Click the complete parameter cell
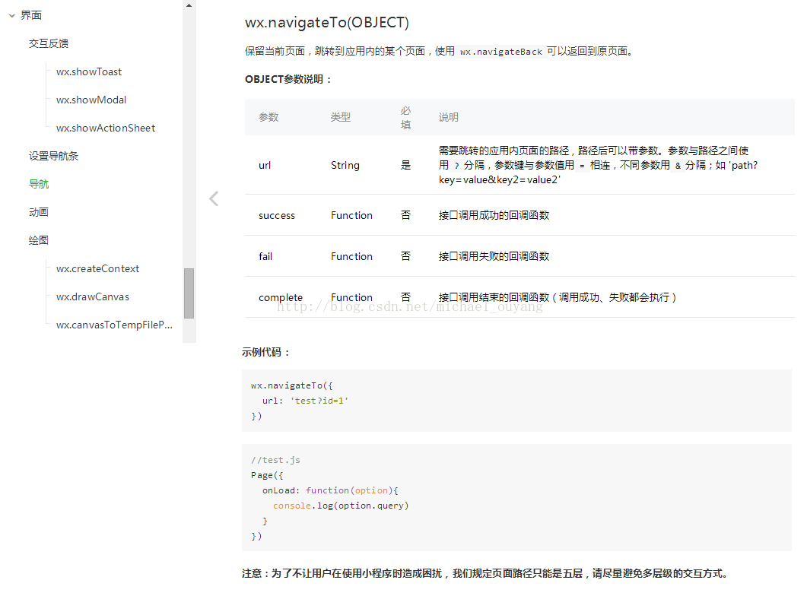807x596 pixels. (281, 298)
